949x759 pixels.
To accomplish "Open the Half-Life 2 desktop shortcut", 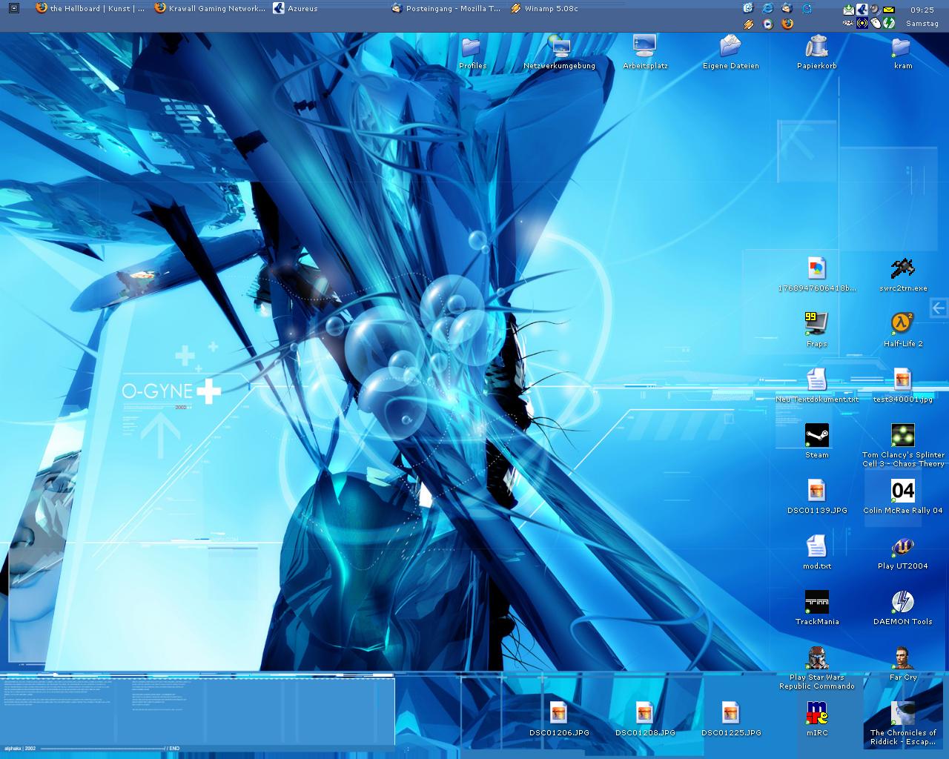I will point(902,325).
